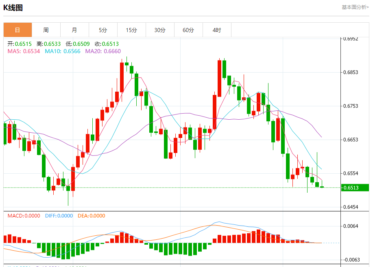Open the 60分 interval tab

[188, 30]
